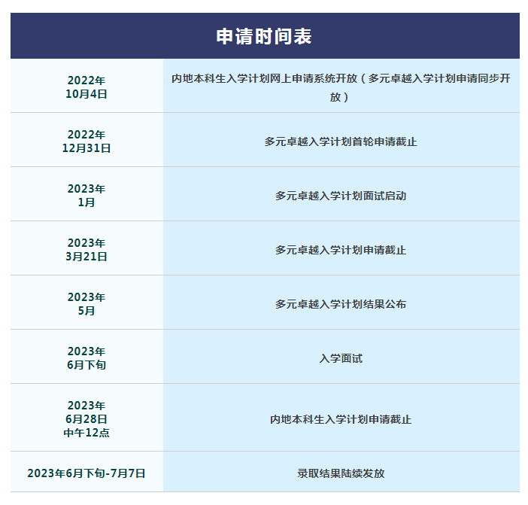Viewport: 528px width, 505px height.
Task: Select the 10月4日 date line
Action: click(x=86, y=94)
